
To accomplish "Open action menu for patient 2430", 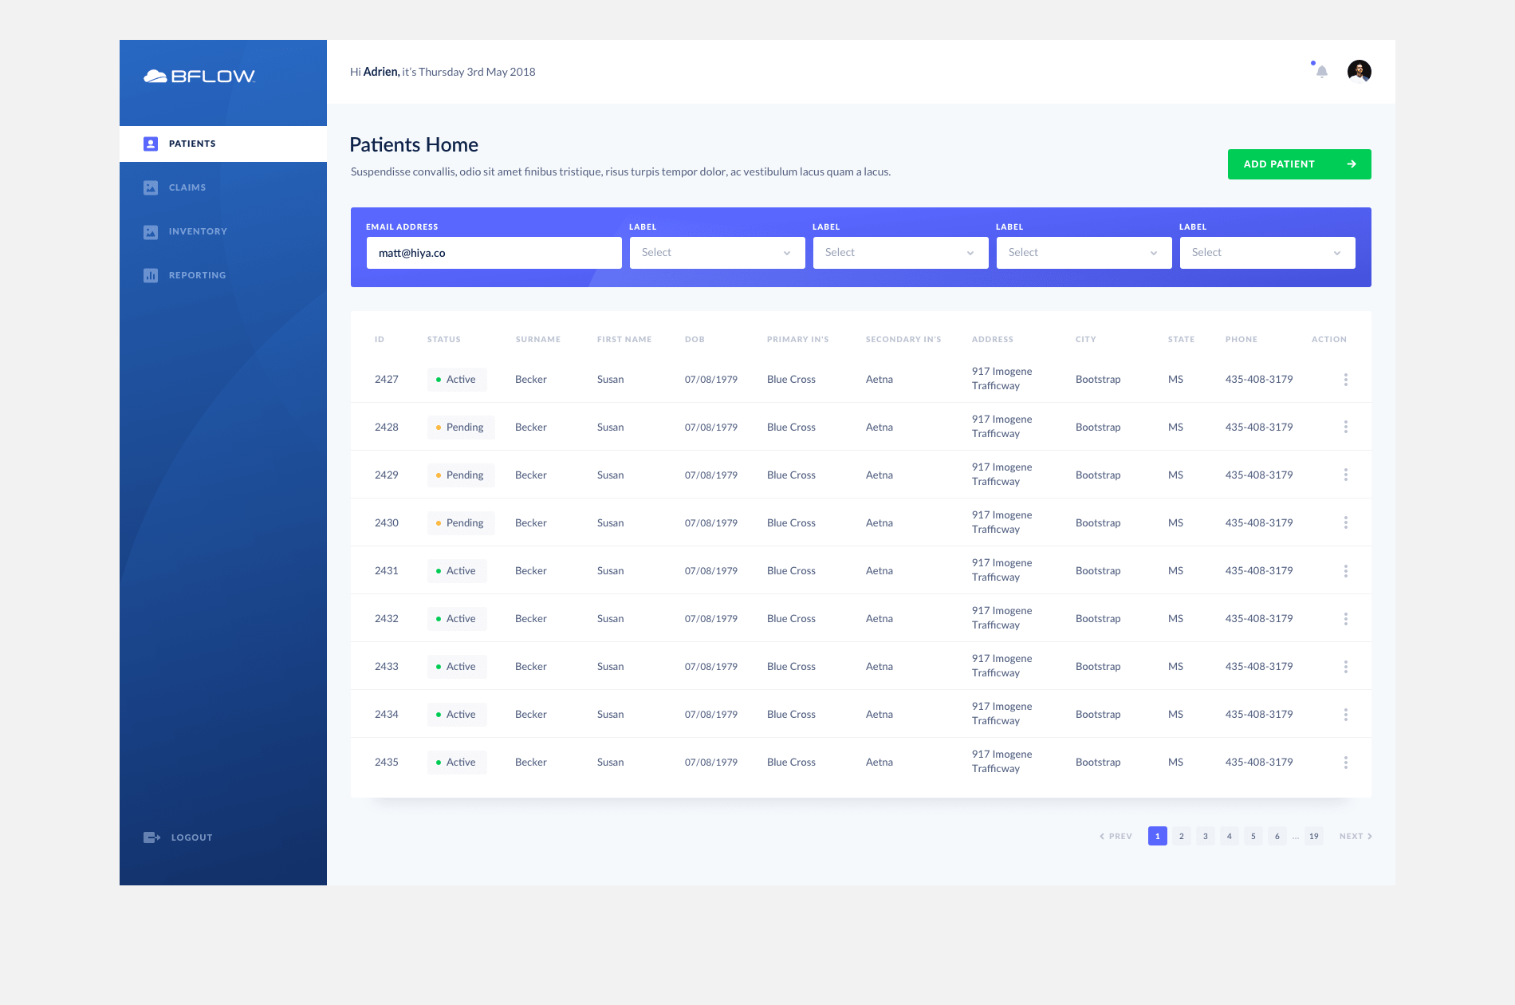I will (1346, 523).
